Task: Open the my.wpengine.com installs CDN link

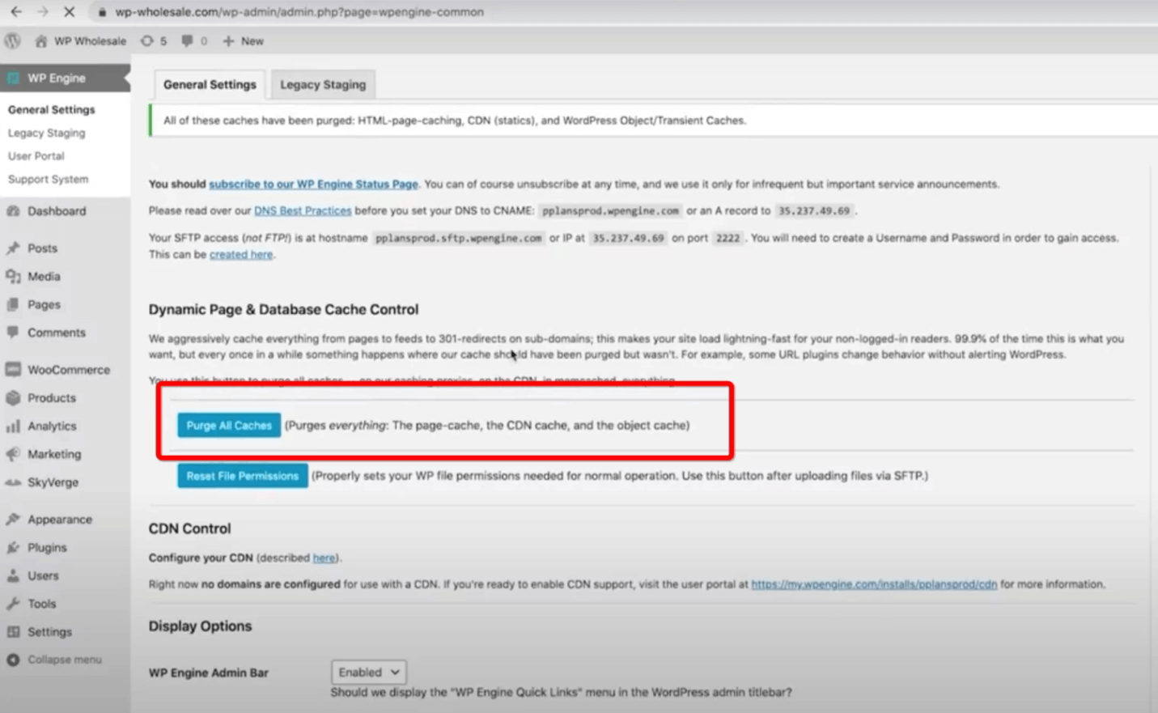Action: (x=874, y=584)
